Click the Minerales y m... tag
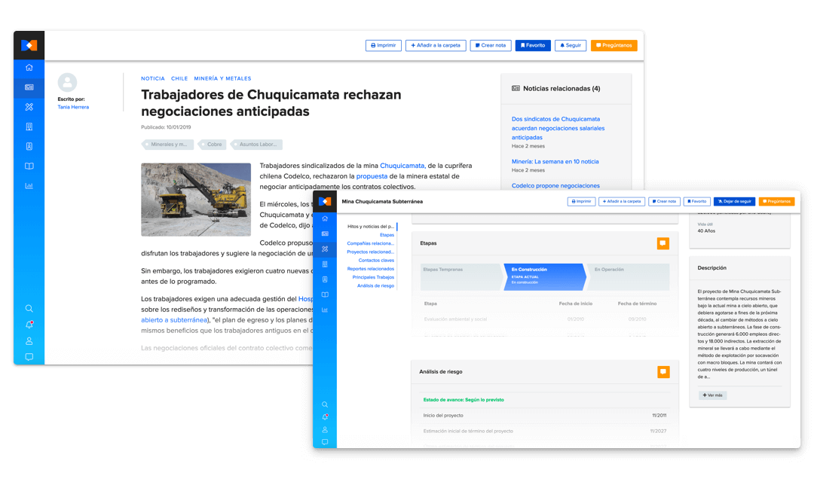The width and height of the screenshot is (814, 479). (x=167, y=145)
